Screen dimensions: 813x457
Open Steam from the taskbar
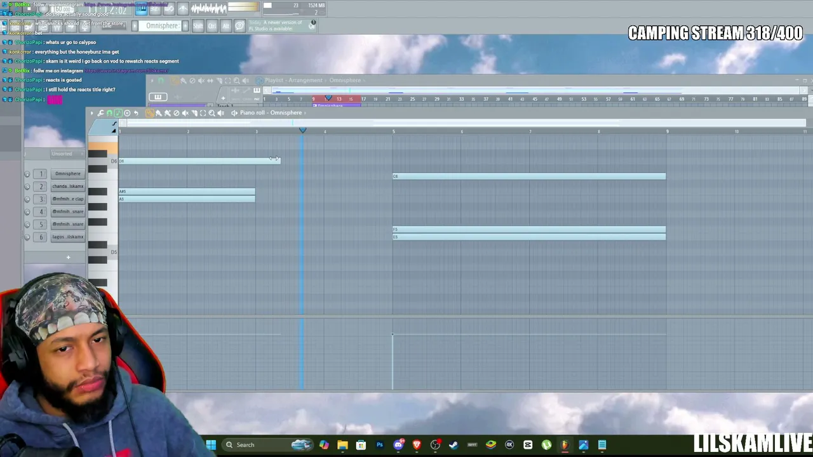point(454,445)
